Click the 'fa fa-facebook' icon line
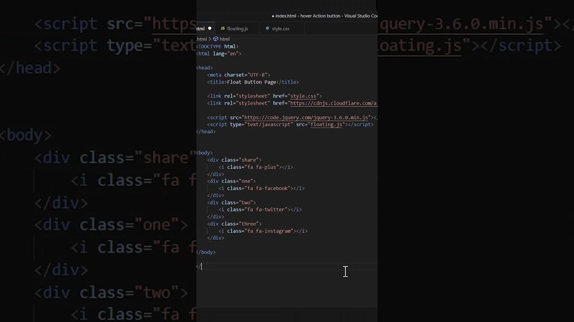Viewport: 574px width, 322px height. [x=261, y=188]
